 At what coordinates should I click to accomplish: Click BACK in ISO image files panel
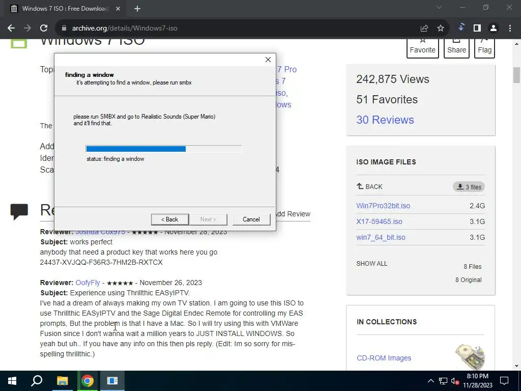369,186
